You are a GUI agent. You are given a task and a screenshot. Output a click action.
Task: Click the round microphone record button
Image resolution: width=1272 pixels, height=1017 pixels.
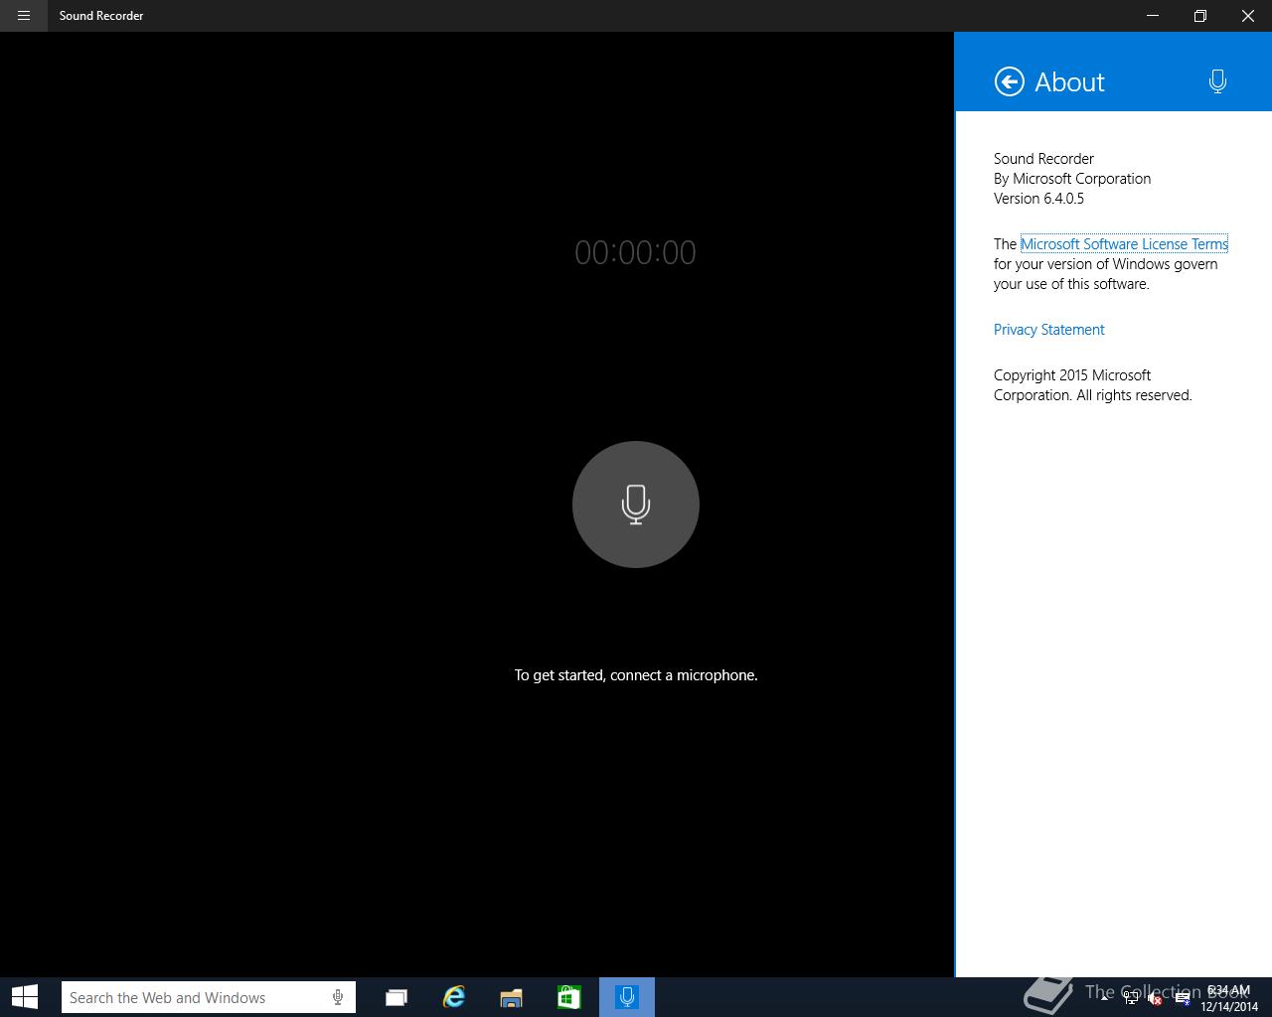pyautogui.click(x=636, y=505)
